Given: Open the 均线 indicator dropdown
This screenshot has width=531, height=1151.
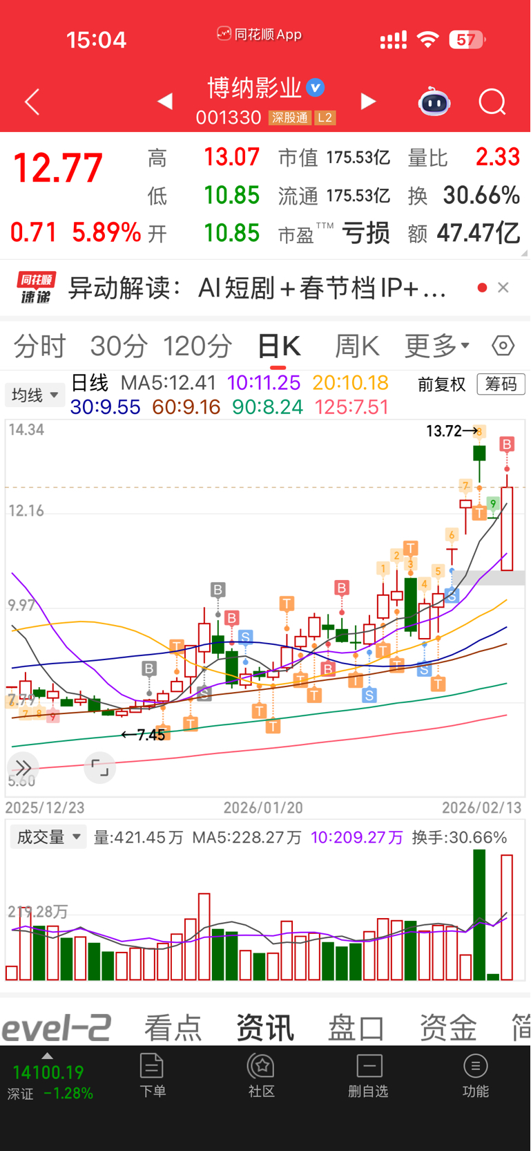Looking at the screenshot, I should (35, 395).
